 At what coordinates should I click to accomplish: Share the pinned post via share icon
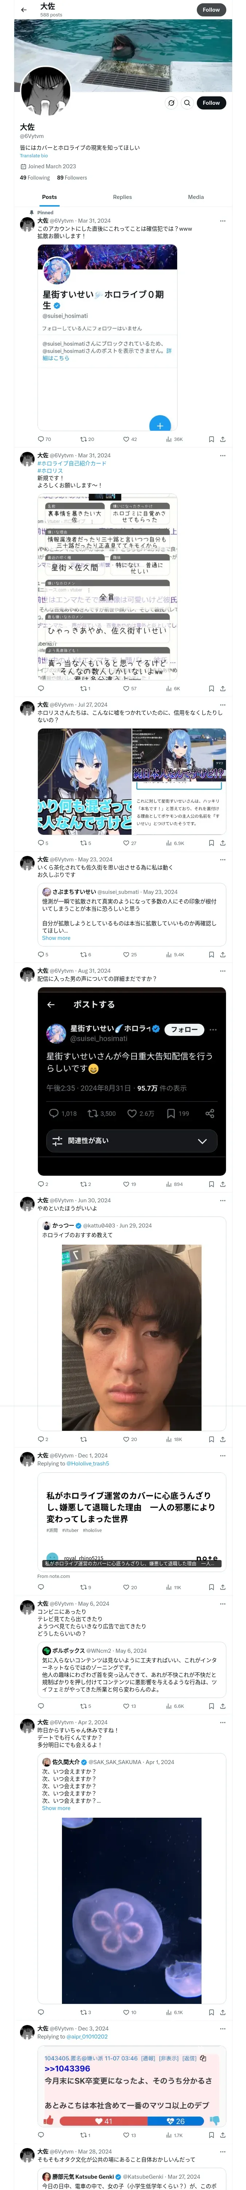[x=222, y=439]
